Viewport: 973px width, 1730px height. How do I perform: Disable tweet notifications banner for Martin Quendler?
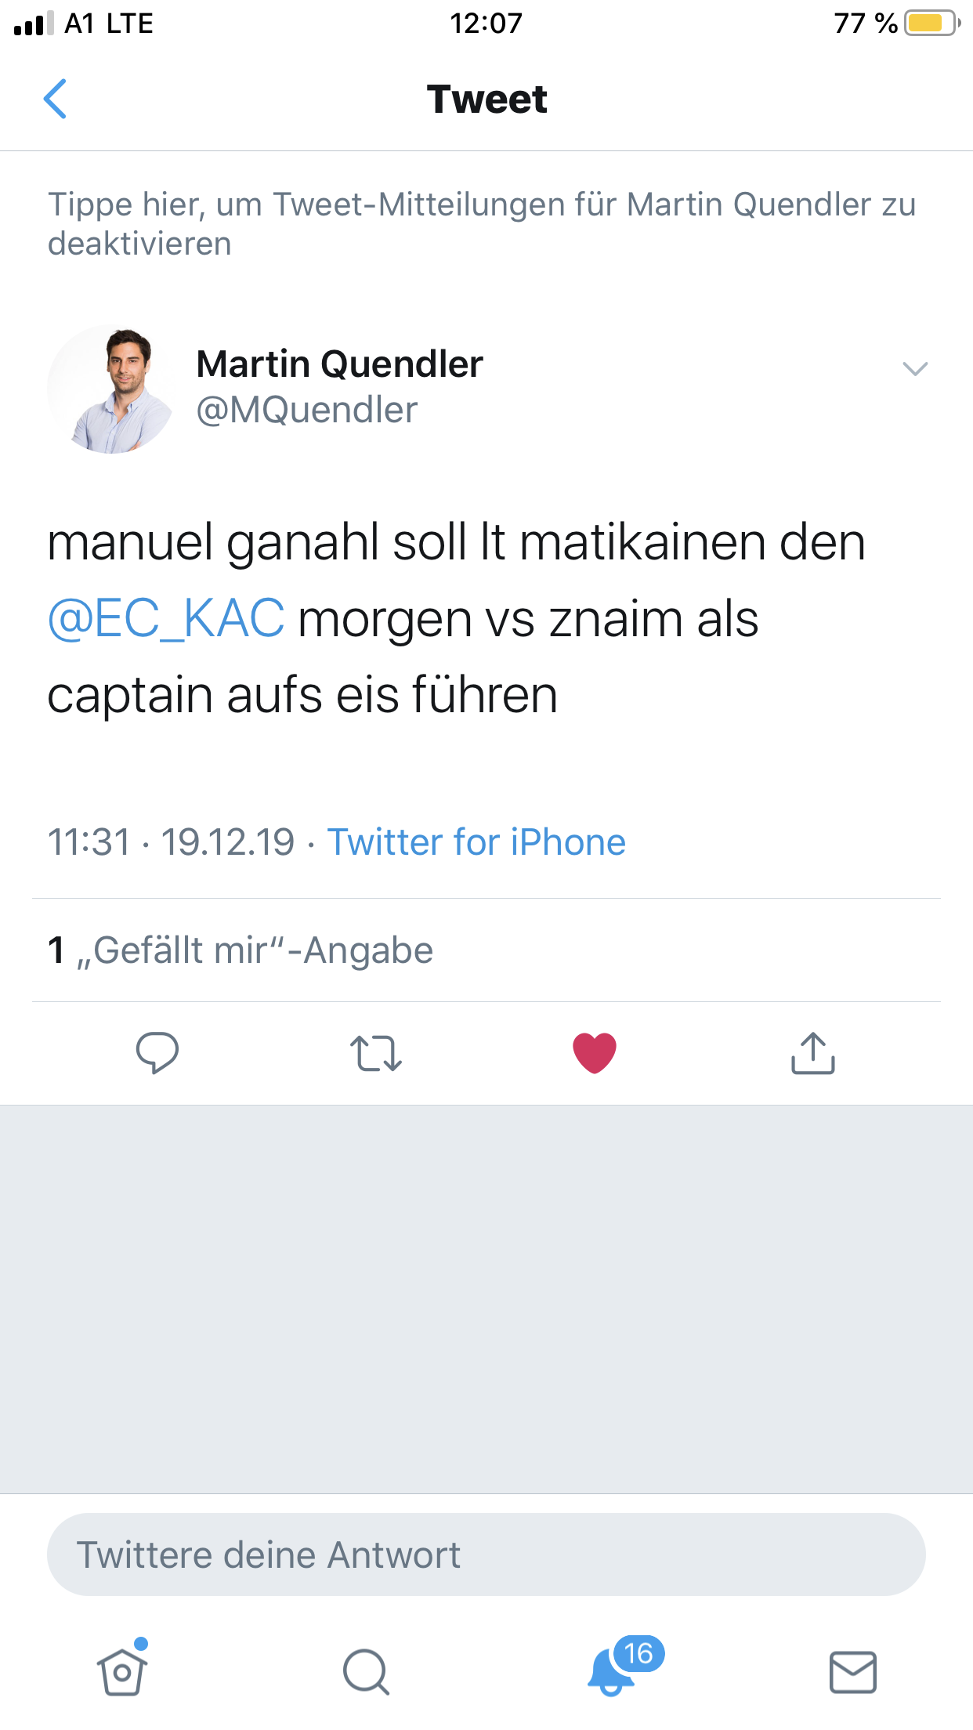tap(482, 223)
